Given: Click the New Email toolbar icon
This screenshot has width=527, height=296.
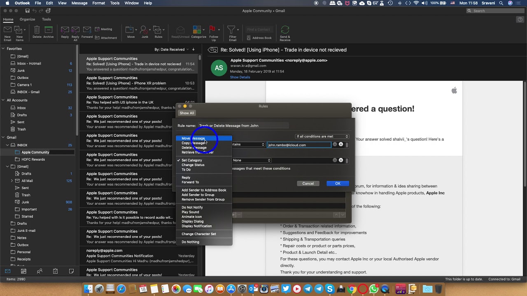Looking at the screenshot, I should click(7, 30).
